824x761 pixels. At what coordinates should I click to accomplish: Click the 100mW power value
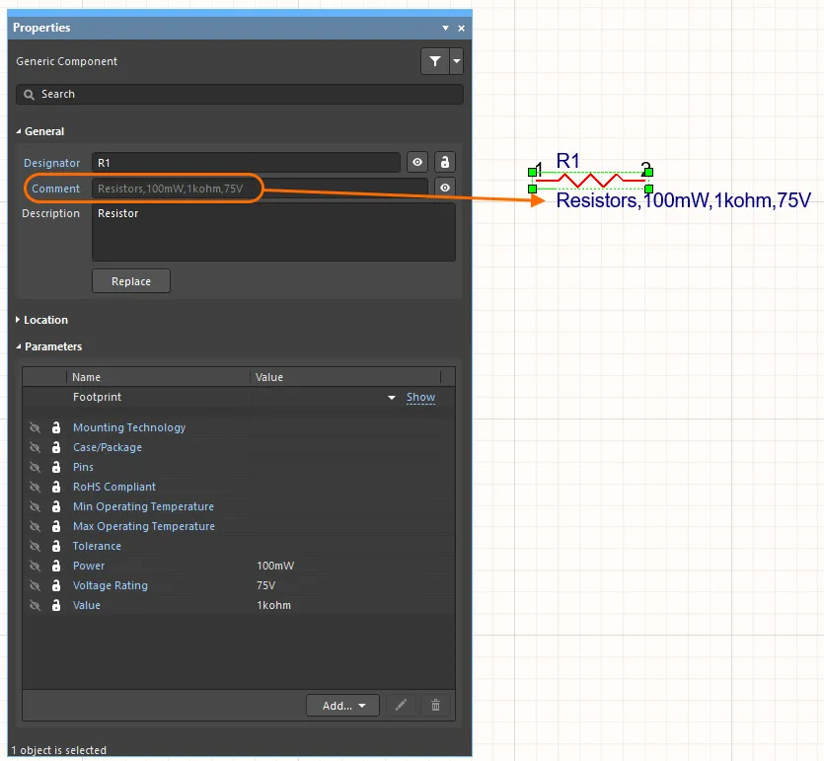[275, 566]
